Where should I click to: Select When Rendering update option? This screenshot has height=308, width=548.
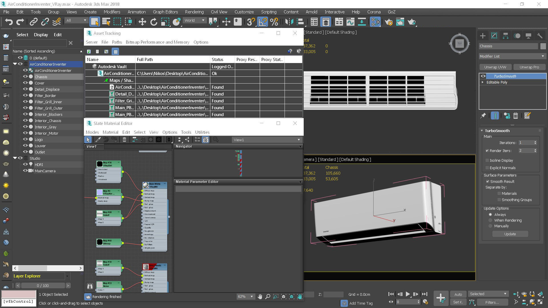click(x=490, y=220)
